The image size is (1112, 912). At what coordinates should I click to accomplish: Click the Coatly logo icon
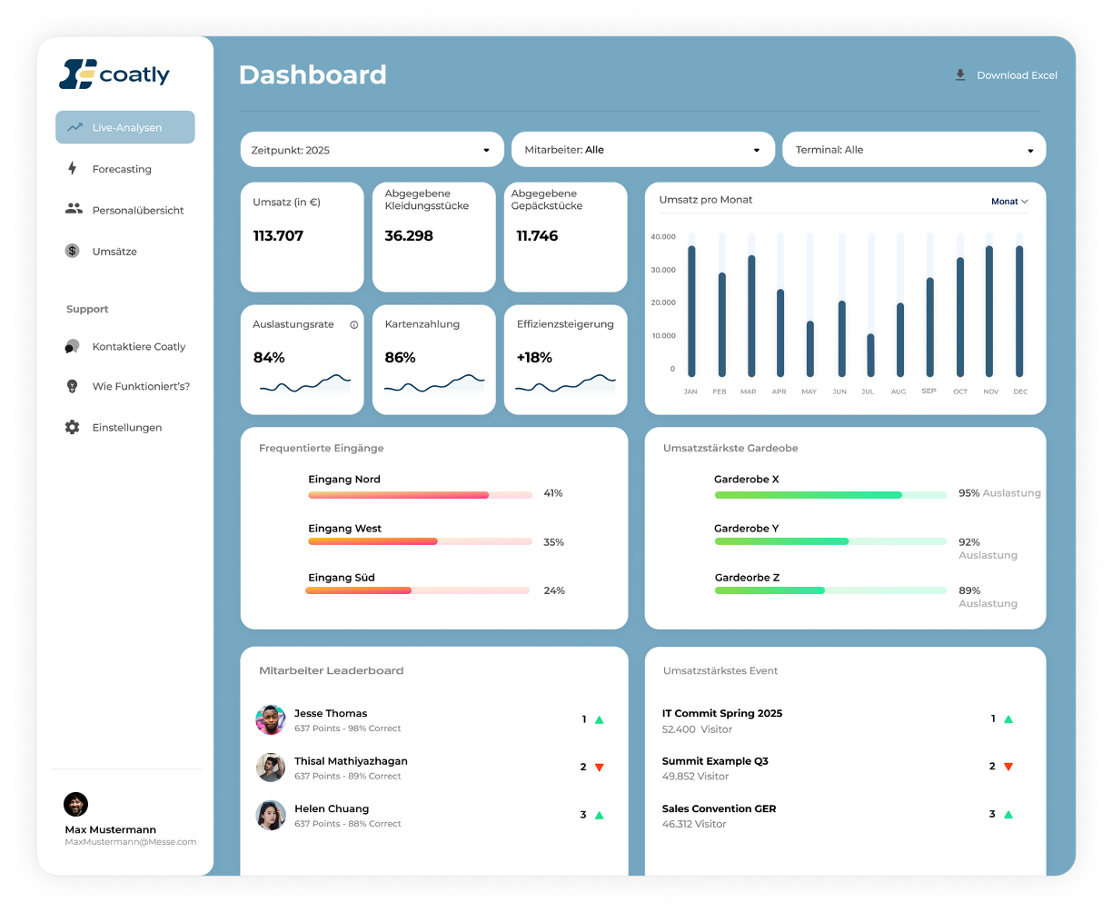point(77,74)
